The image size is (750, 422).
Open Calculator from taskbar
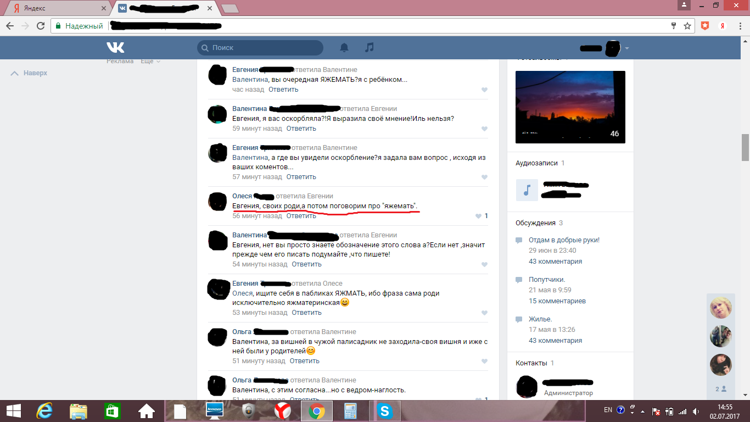(x=350, y=410)
